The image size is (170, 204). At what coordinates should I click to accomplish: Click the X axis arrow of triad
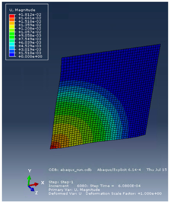click(x=35, y=184)
